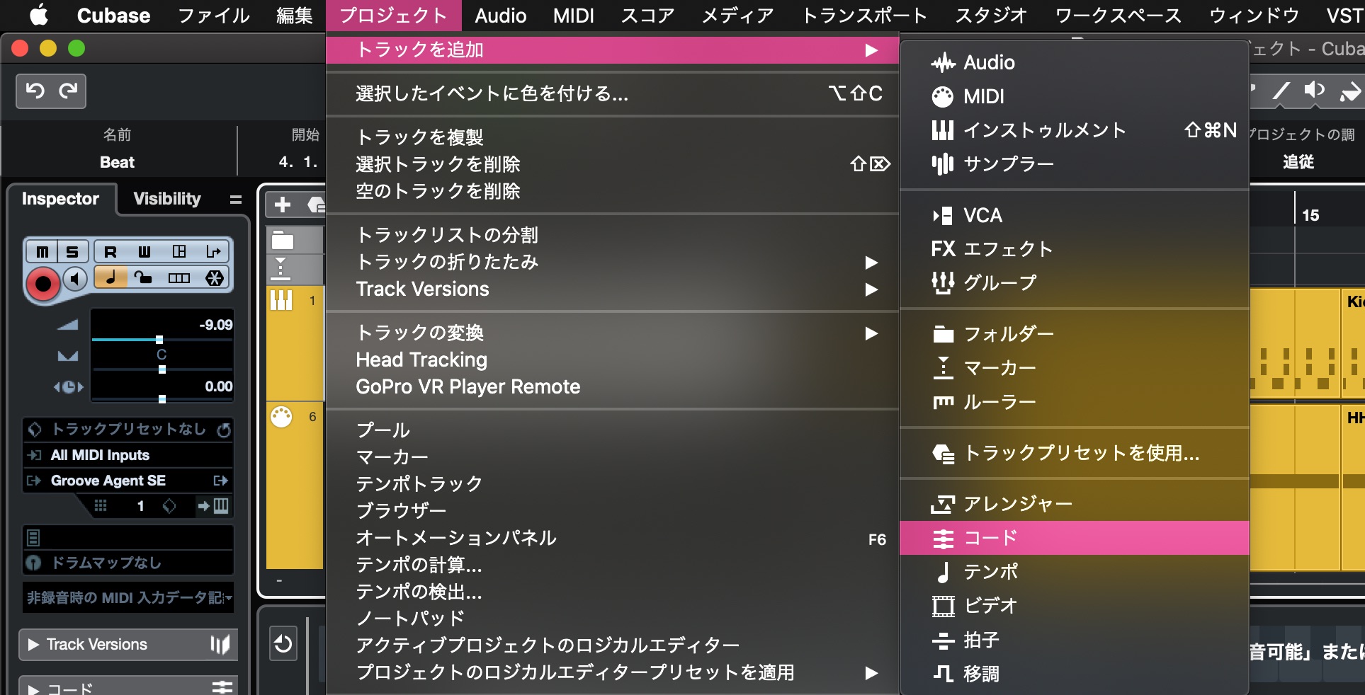1365x695 pixels.
Task: Click the reload track preset icon
Action: [224, 430]
